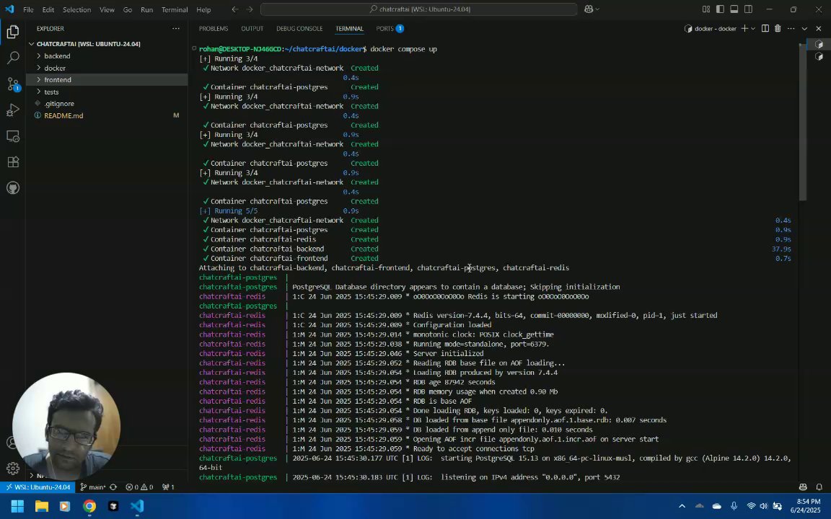The width and height of the screenshot is (831, 519).
Task: Toggle the primary side bar
Action: [720, 9]
